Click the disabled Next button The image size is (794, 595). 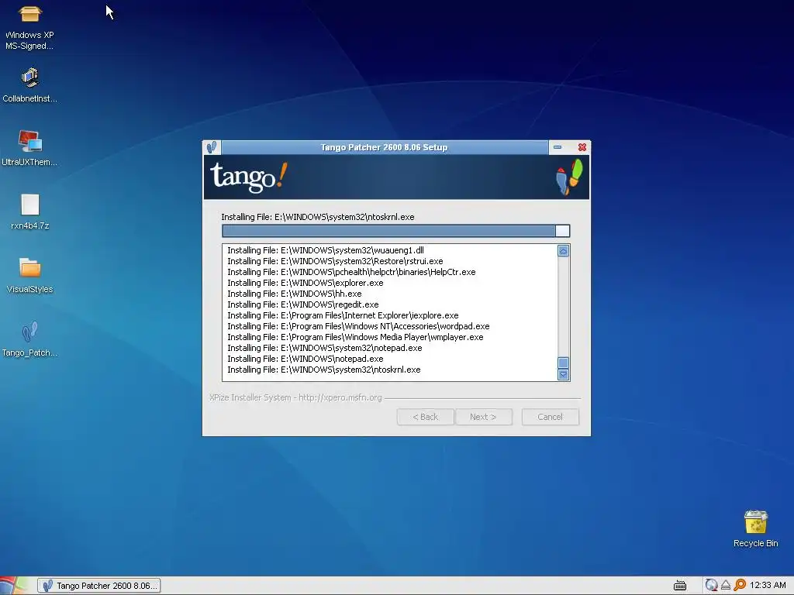point(484,417)
